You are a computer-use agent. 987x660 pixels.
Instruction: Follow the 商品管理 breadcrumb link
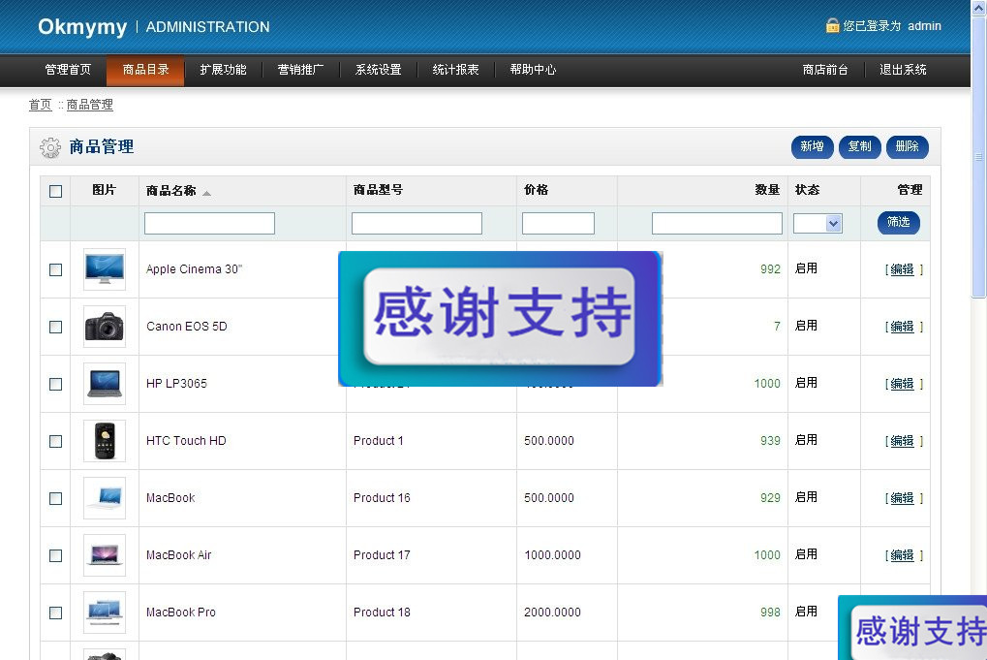[90, 105]
